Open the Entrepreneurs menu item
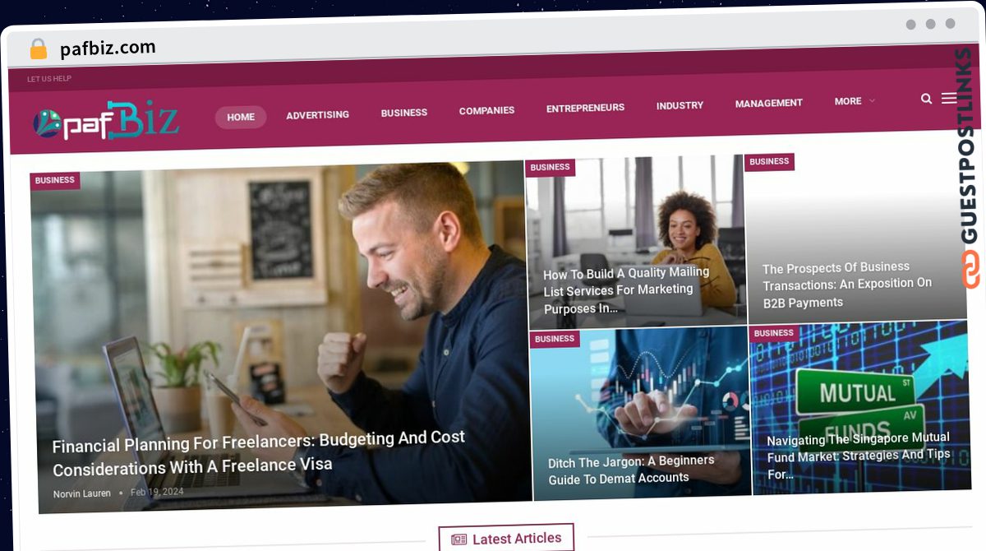This screenshot has width=986, height=551. [x=585, y=108]
